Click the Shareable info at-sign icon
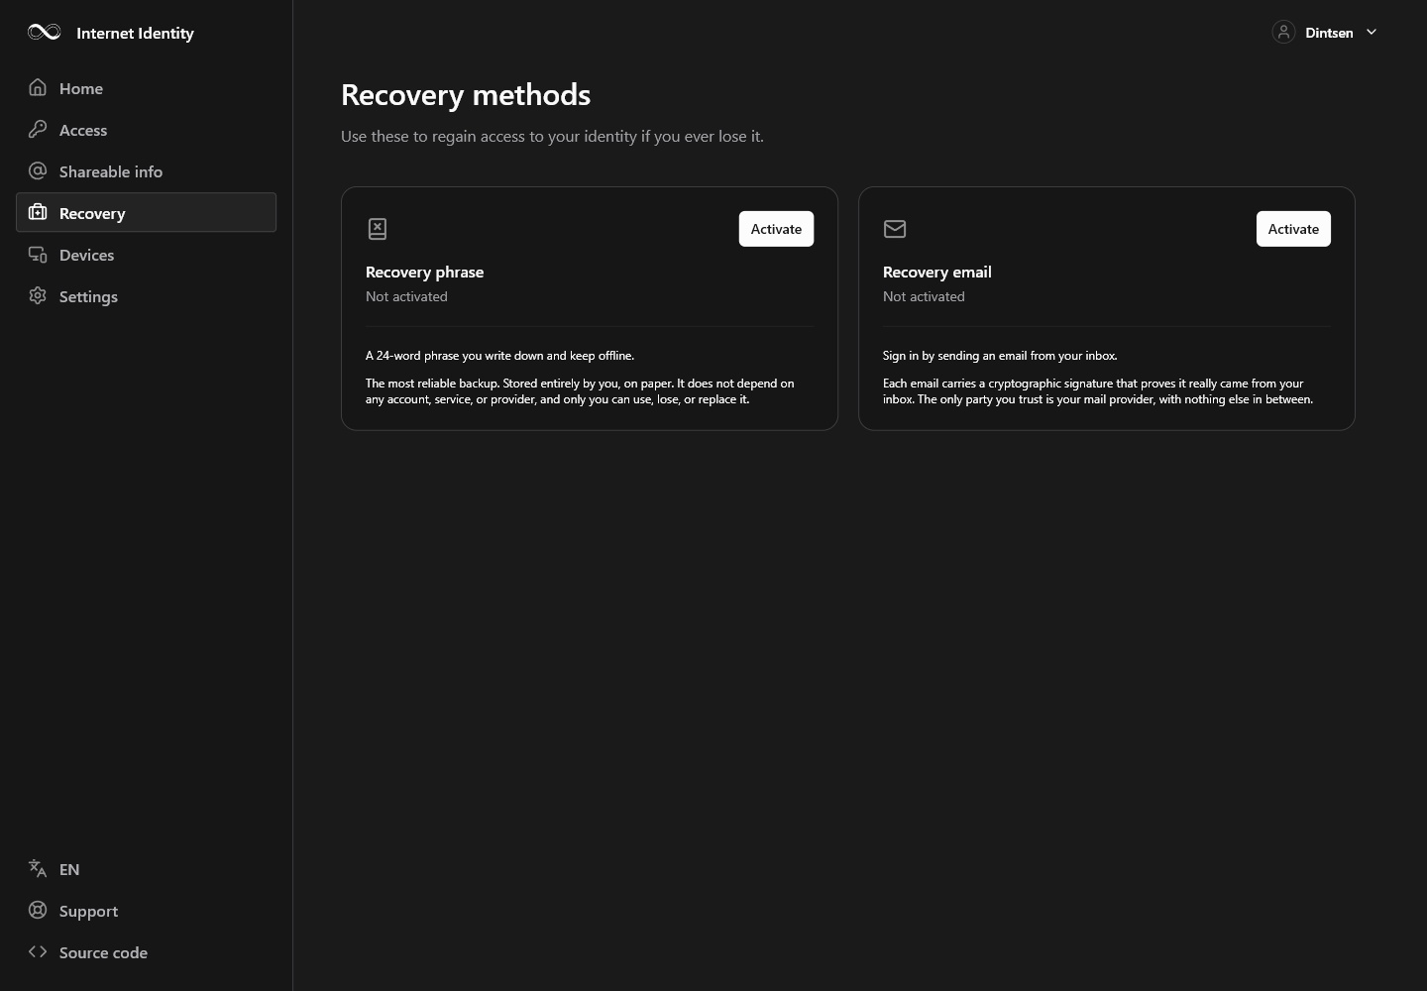This screenshot has width=1427, height=991. pyautogui.click(x=38, y=170)
